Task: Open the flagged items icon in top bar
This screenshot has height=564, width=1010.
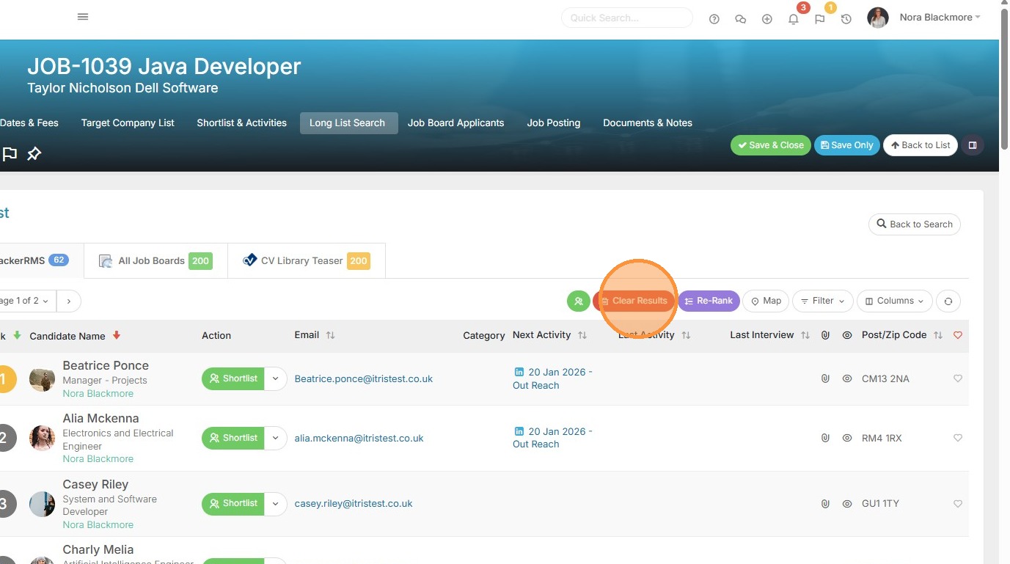Action: pos(820,19)
